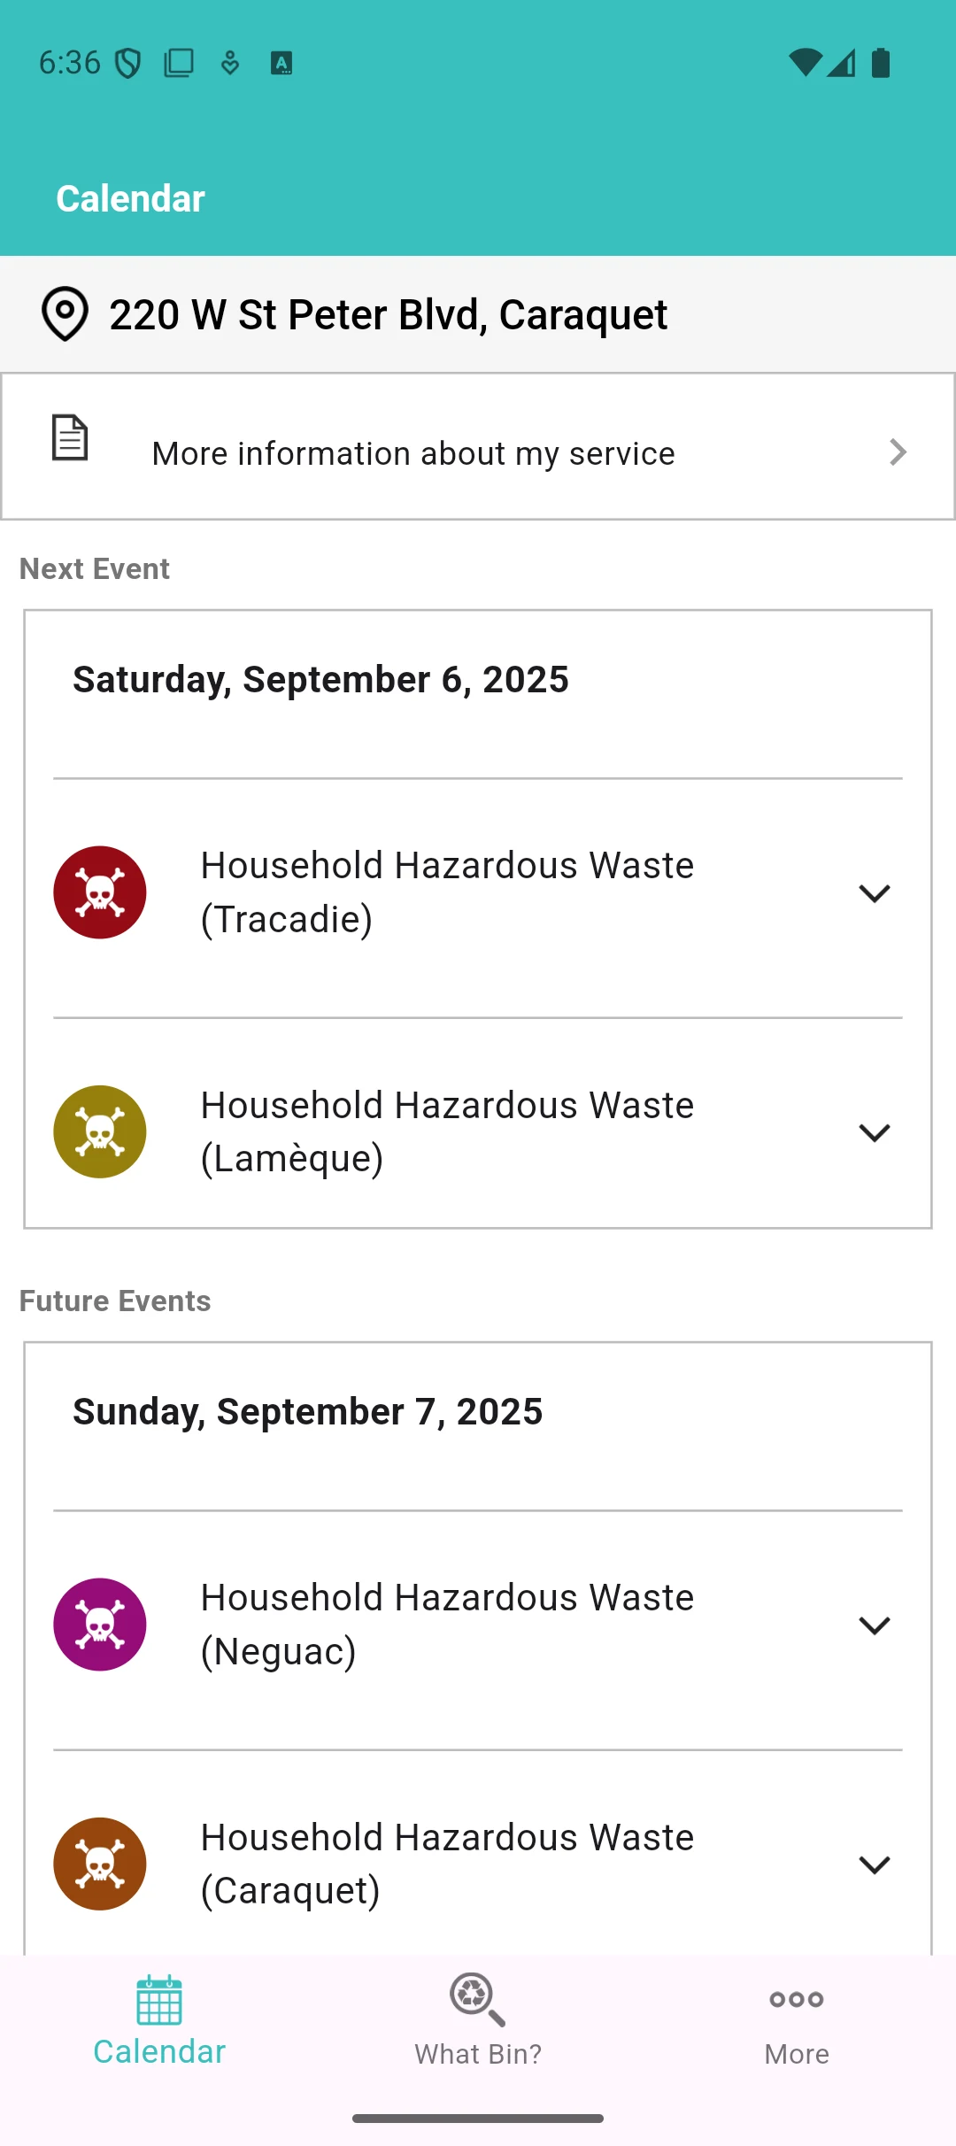
Task: Tap the olive skull icon for Lamèque
Action: (100, 1131)
